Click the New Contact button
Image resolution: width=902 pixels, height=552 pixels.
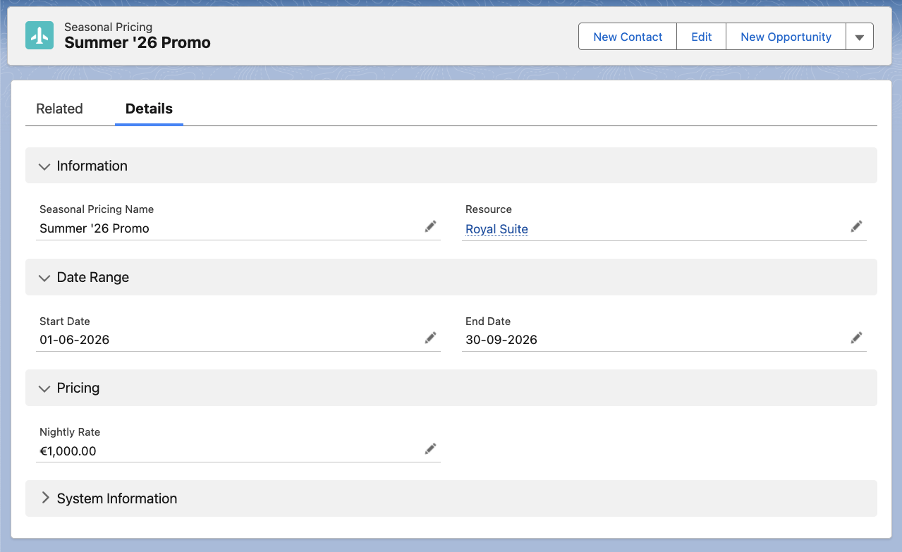628,37
